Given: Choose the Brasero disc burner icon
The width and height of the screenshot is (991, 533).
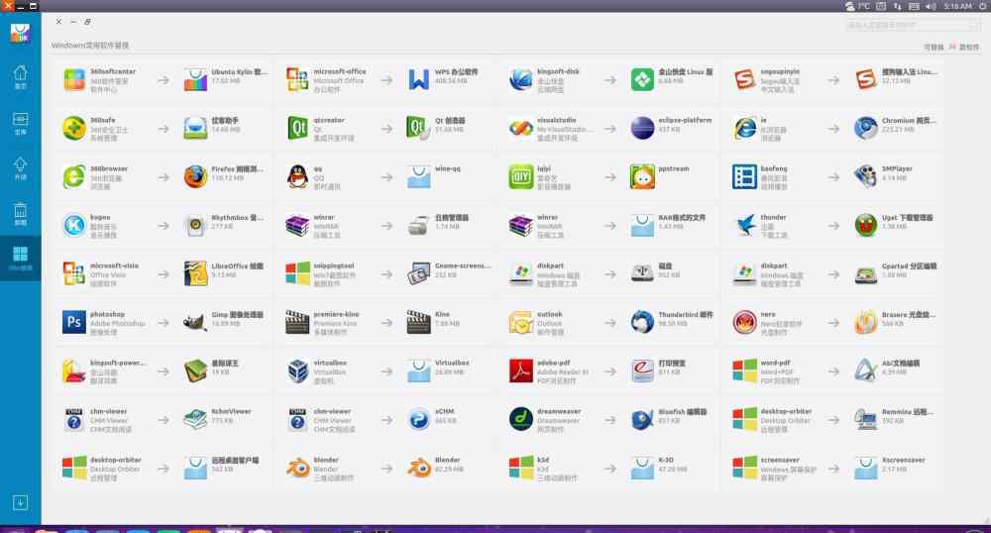Looking at the screenshot, I should click(x=866, y=323).
